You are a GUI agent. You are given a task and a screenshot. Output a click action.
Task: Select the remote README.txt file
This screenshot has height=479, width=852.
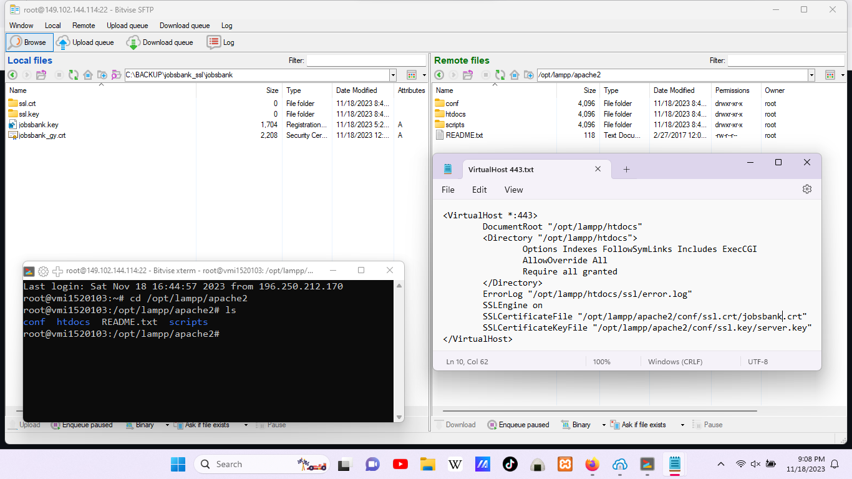click(x=464, y=135)
